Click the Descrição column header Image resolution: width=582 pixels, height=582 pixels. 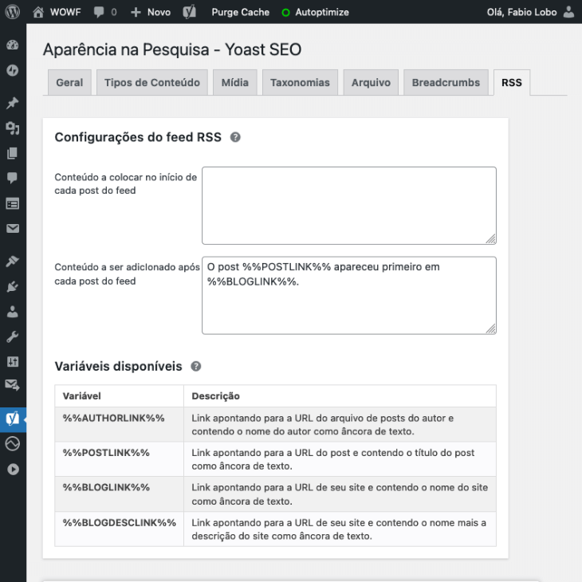340,396
